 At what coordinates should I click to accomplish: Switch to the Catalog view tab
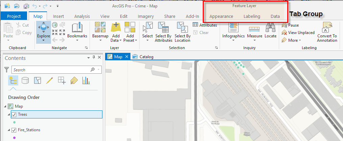(x=143, y=57)
